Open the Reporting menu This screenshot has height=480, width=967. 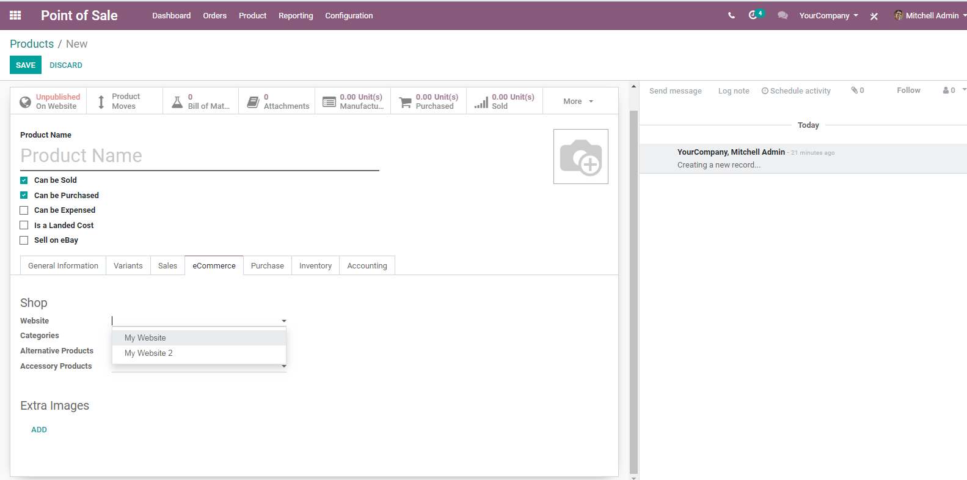point(296,16)
